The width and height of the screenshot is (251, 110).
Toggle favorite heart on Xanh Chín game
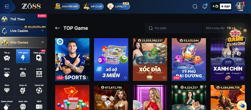242,78
